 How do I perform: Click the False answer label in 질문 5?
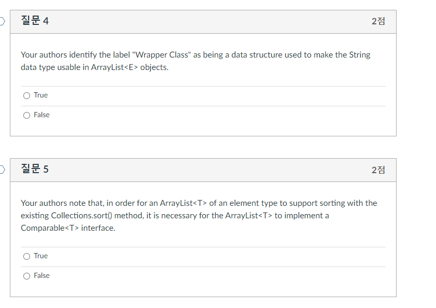pyautogui.click(x=42, y=275)
